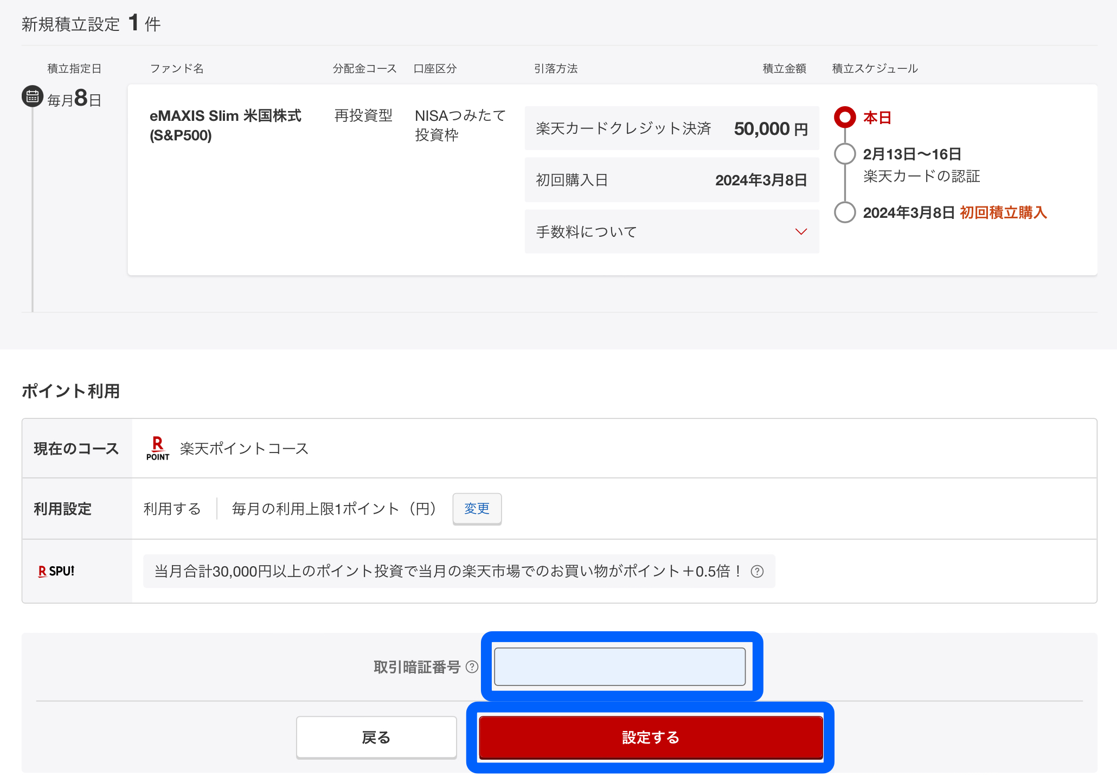Image resolution: width=1117 pixels, height=783 pixels.
Task: Click the 利用設定 row label
Action: [x=62, y=508]
